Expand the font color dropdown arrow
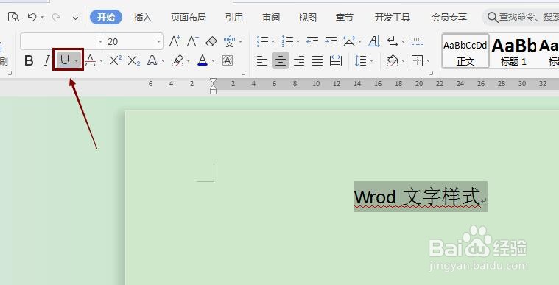 tap(213, 61)
